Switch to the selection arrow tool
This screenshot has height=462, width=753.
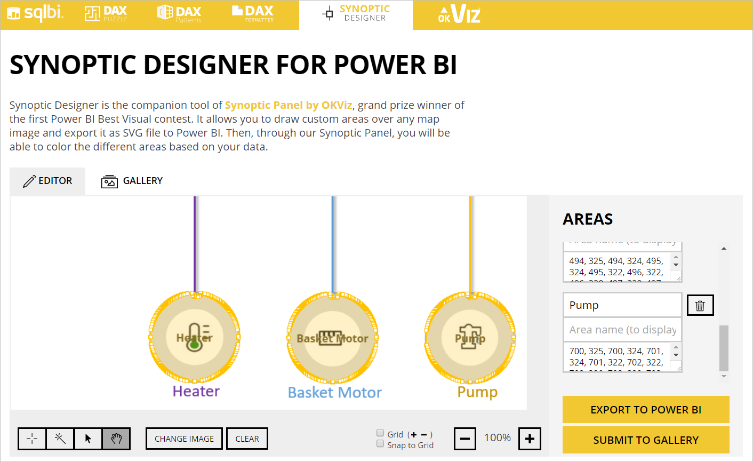pyautogui.click(x=88, y=438)
